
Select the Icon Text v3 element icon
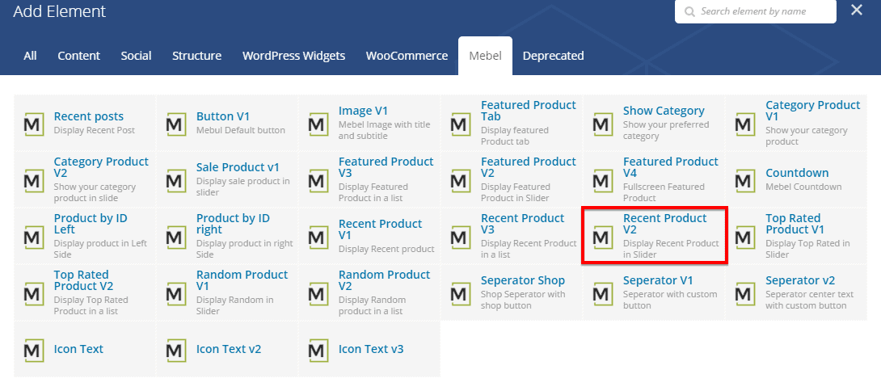click(318, 351)
